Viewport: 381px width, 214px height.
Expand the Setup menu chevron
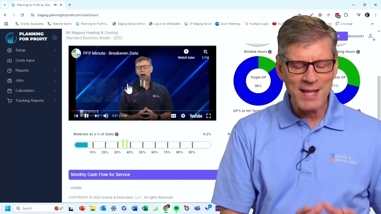click(55, 50)
